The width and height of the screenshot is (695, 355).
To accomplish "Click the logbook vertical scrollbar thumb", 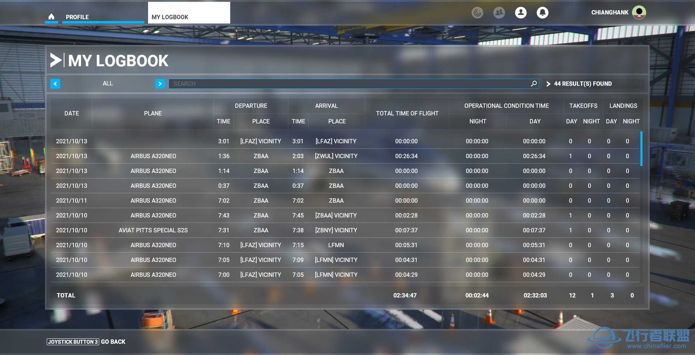I will 641,149.
